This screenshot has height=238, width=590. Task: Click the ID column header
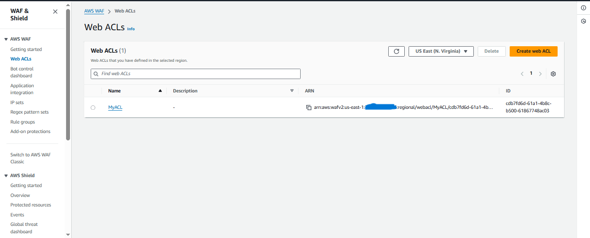[508, 91]
